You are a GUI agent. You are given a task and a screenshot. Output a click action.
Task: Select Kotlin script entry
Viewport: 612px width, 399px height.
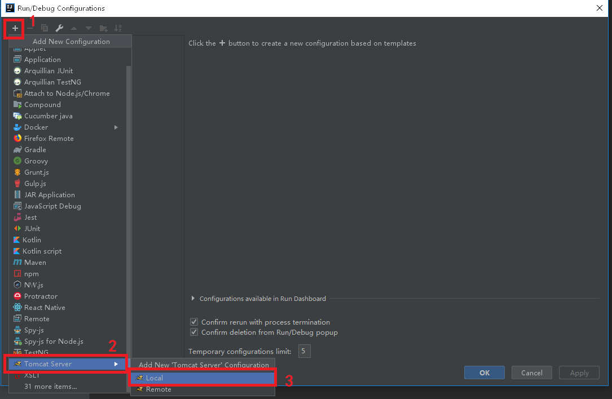(68, 251)
